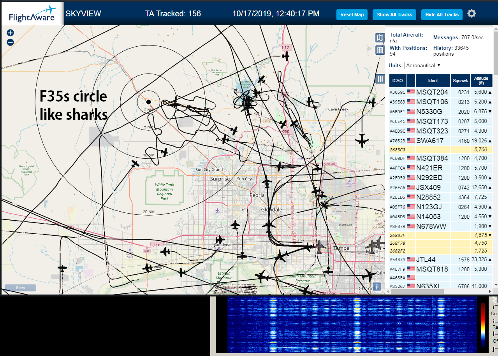
Task: Select the MSQT173 aircraft row ident
Action: [x=432, y=121]
